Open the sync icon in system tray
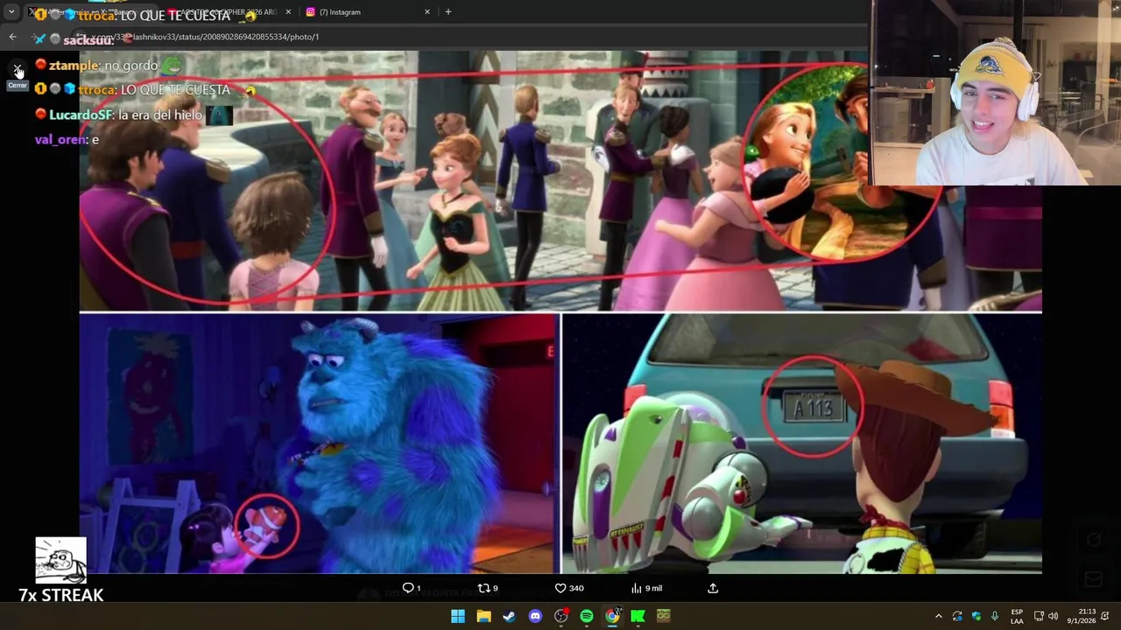1121x630 pixels. coord(957,616)
